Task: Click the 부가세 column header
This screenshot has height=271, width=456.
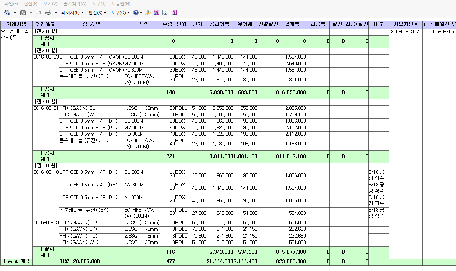Action: click(245, 24)
